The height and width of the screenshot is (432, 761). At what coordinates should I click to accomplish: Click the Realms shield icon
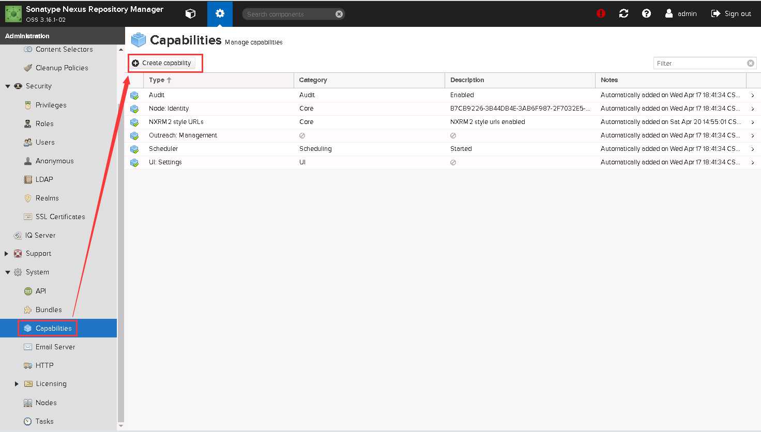click(x=28, y=198)
